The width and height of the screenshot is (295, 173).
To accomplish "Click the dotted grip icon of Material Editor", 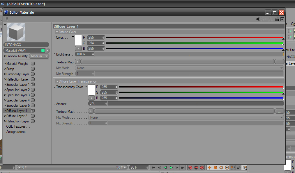I will [x=6, y=19].
